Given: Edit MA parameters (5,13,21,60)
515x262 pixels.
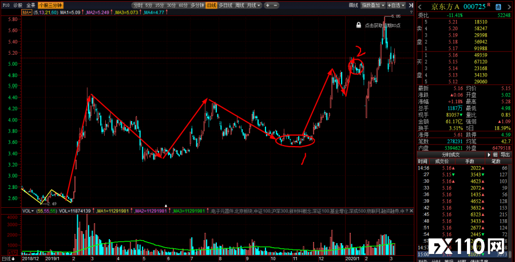Looking at the screenshot, I should coord(46,13).
